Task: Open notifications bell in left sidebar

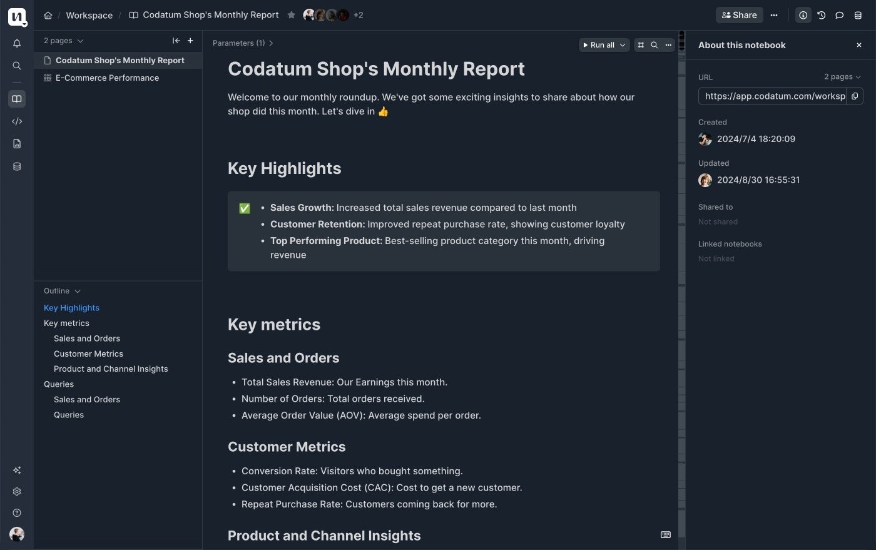Action: click(17, 43)
